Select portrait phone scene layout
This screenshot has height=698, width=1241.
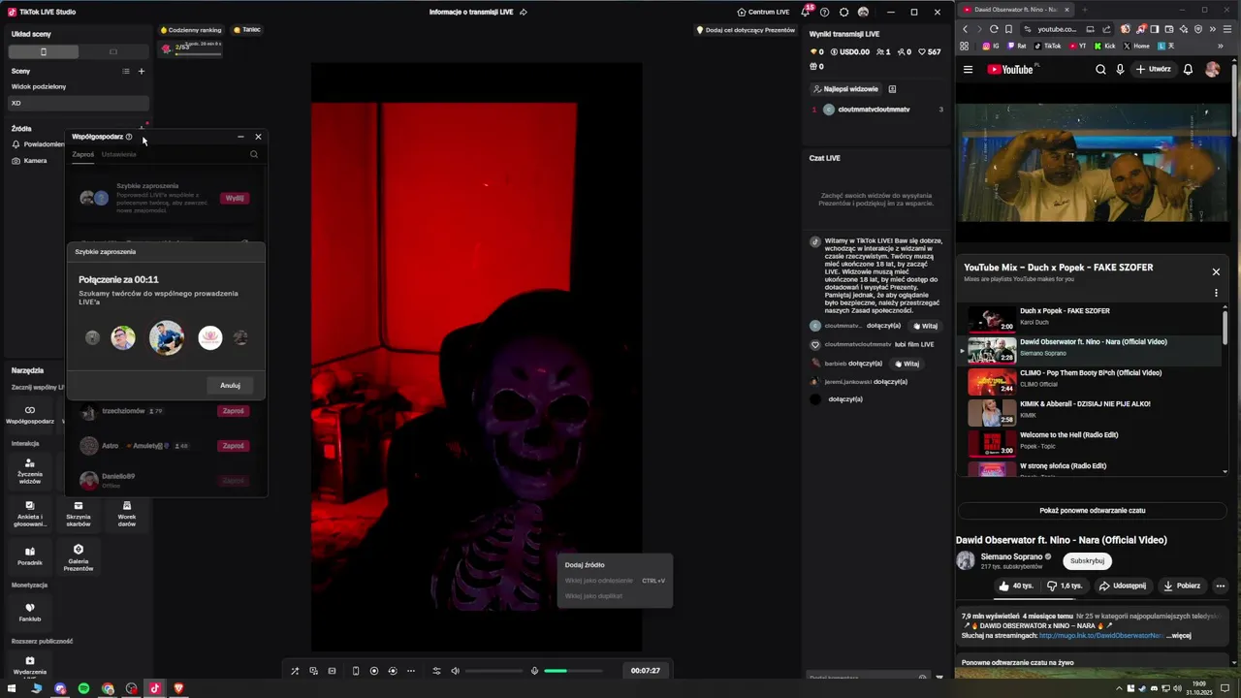tap(44, 51)
